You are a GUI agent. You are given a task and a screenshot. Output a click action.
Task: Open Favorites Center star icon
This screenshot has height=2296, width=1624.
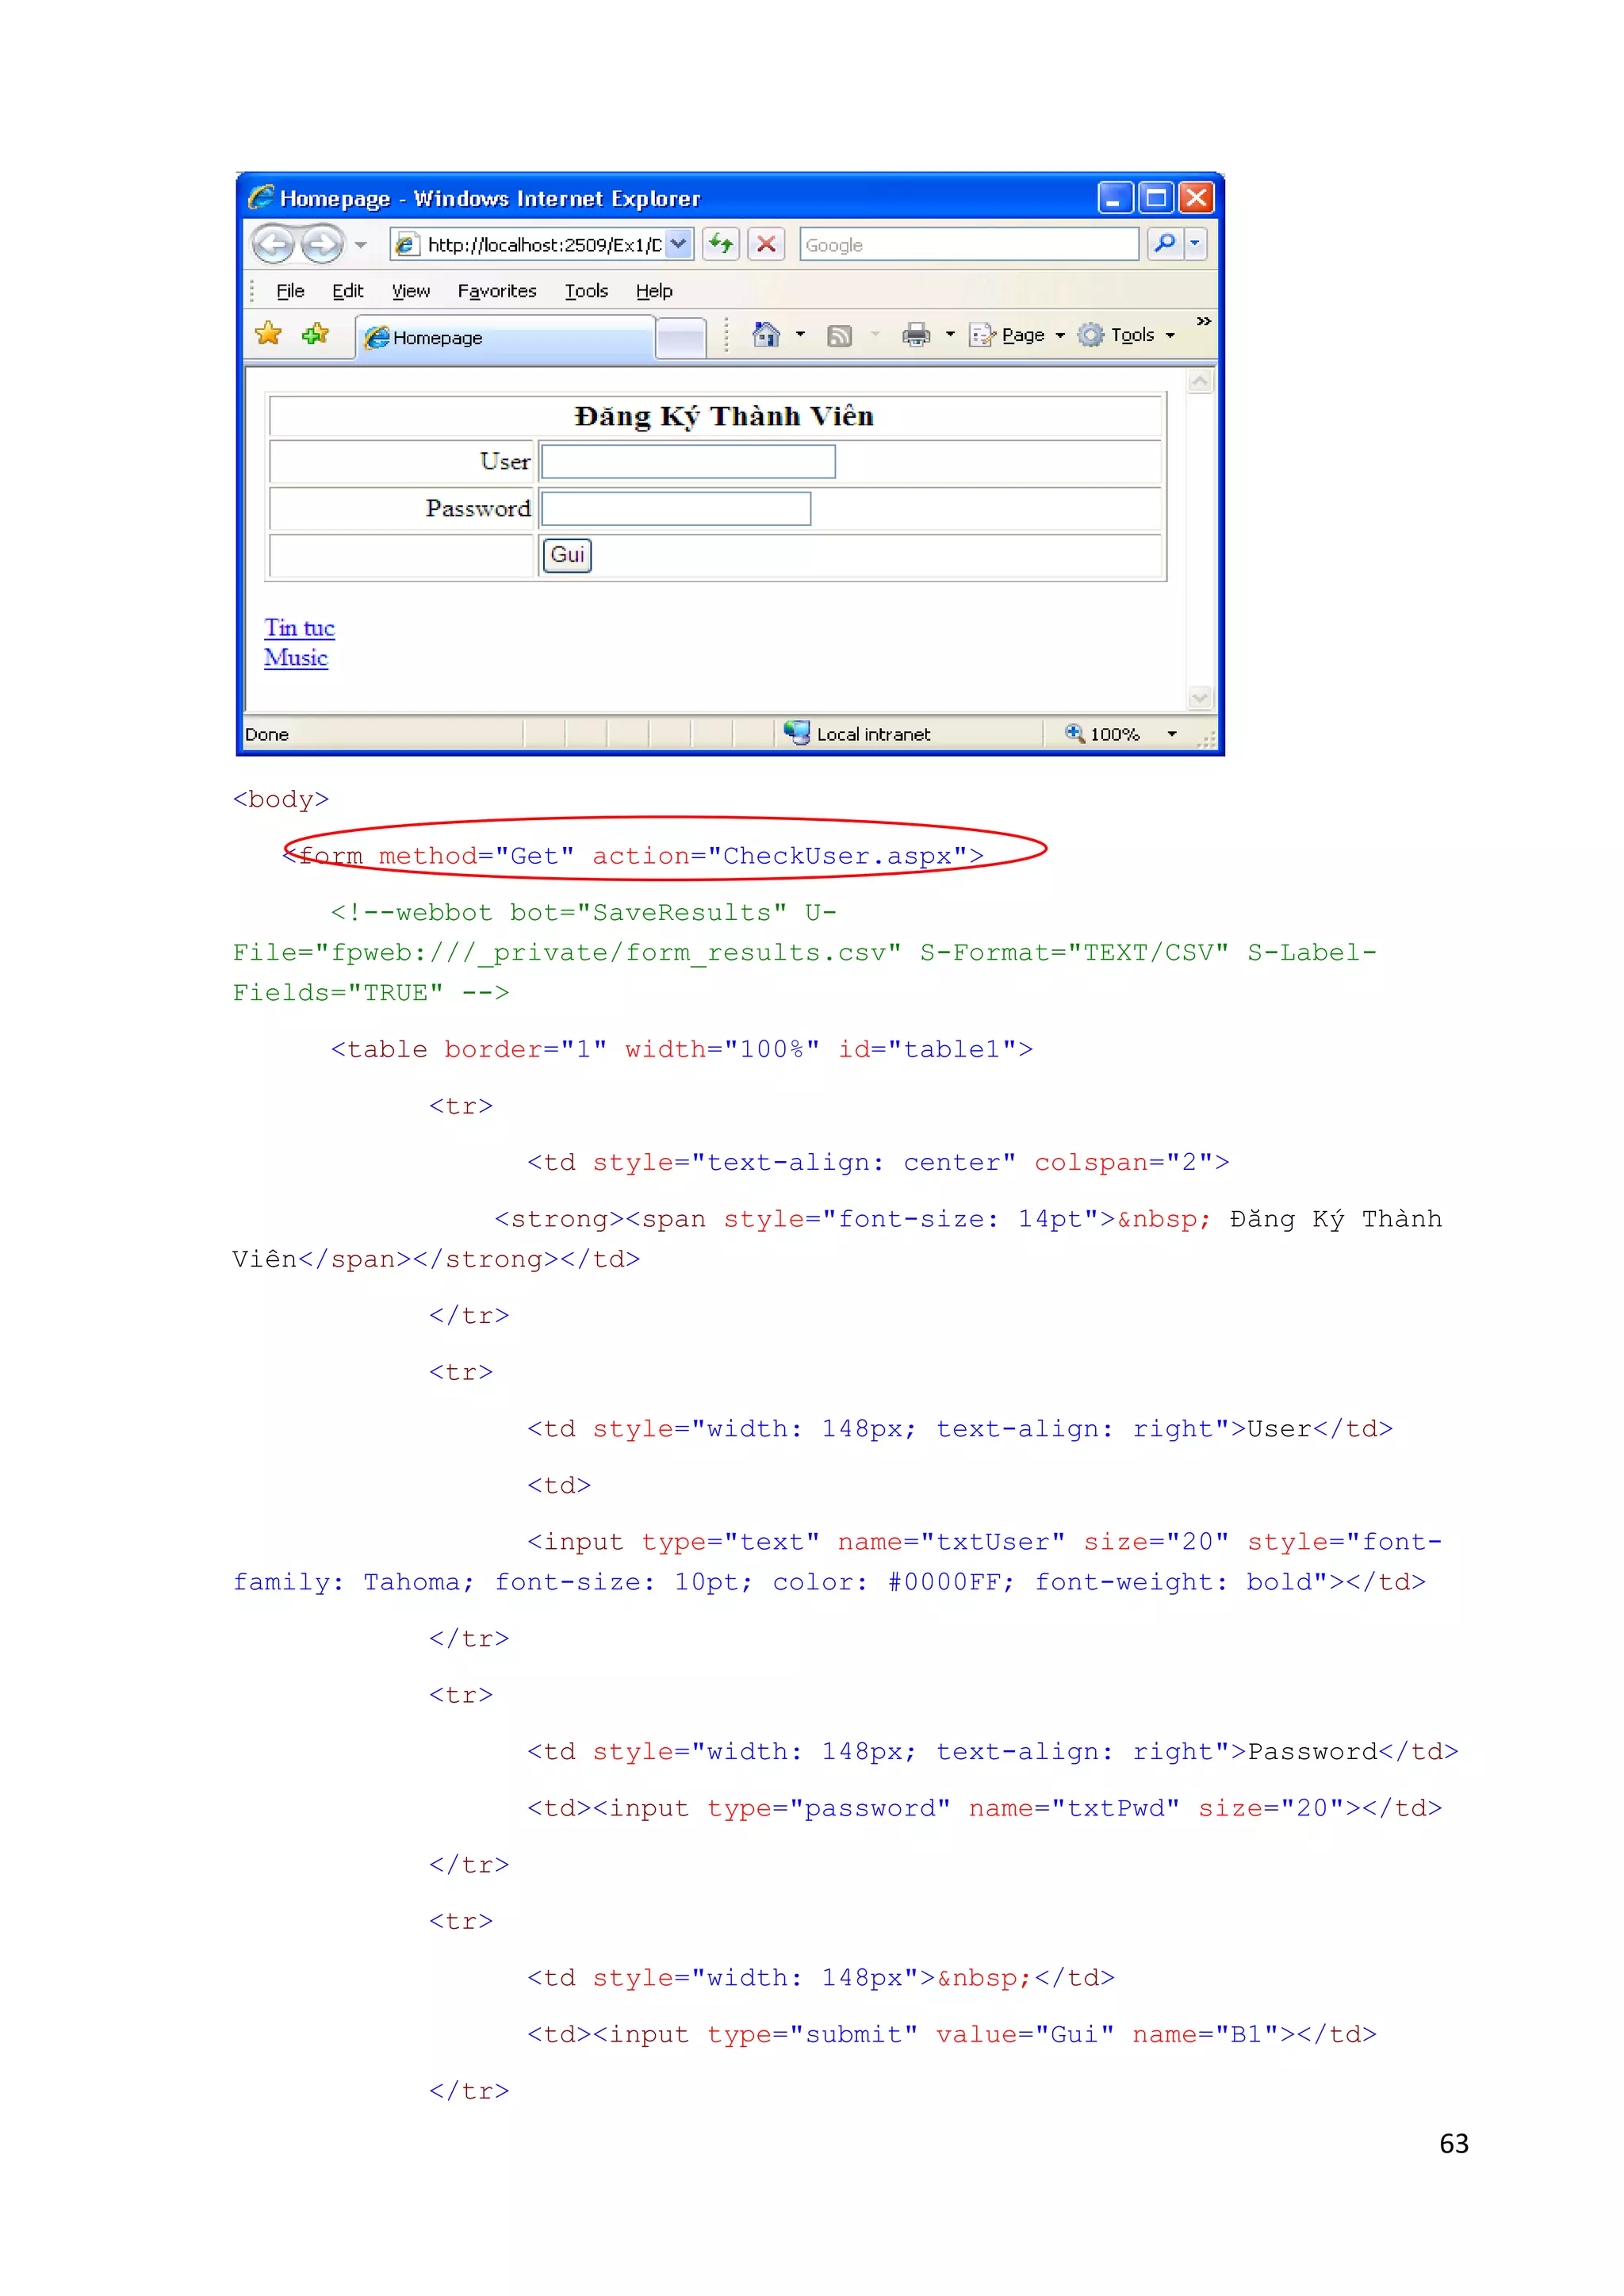click(x=269, y=334)
